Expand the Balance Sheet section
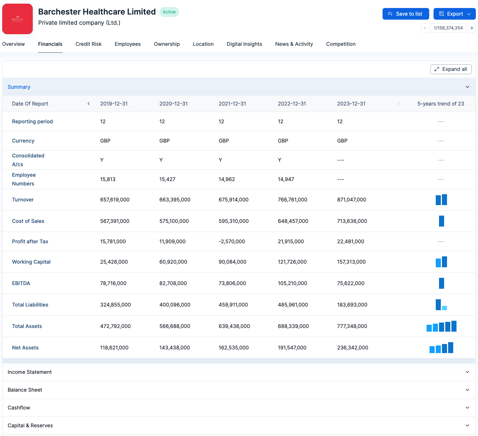The height and width of the screenshot is (436, 478). tap(239, 390)
